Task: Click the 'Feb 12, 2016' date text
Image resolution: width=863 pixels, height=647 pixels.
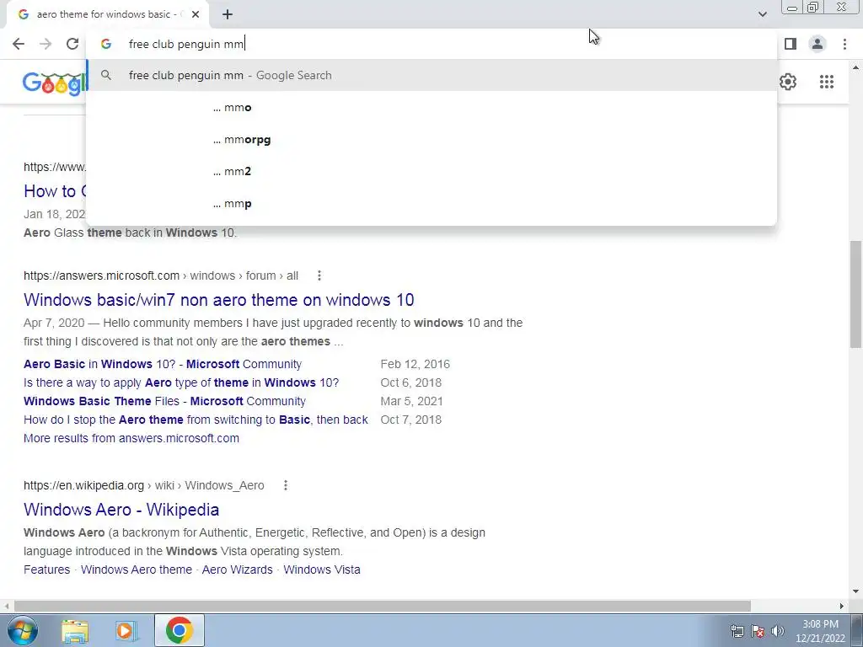Action: pyautogui.click(x=415, y=364)
